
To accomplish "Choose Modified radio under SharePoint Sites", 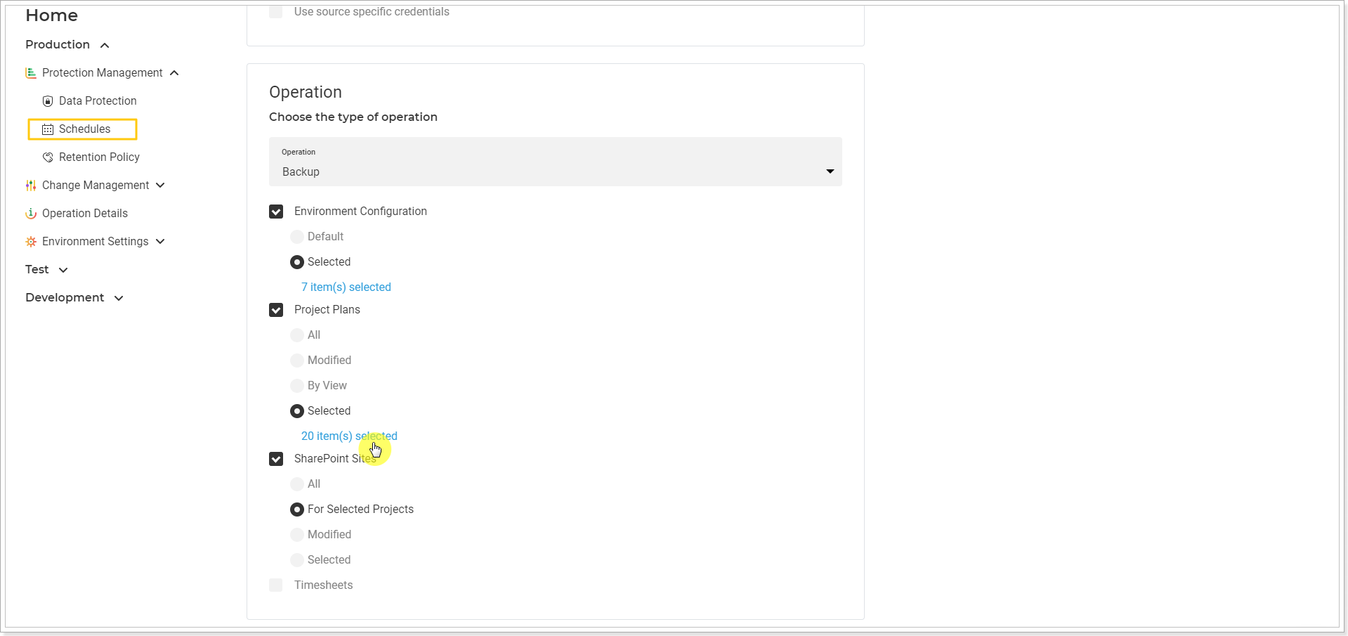I will pos(297,535).
